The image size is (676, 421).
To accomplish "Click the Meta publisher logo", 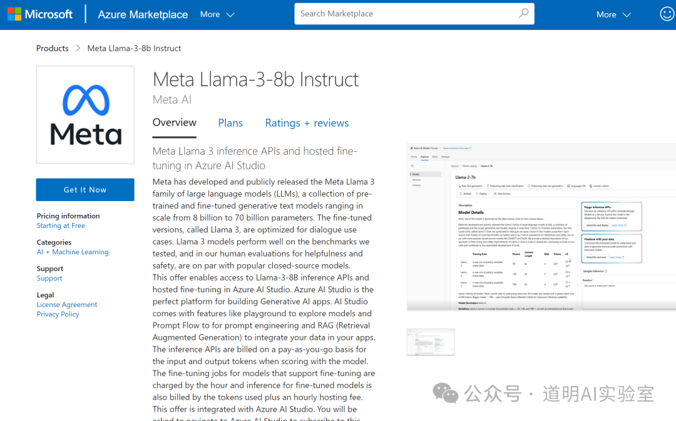I will pyautogui.click(x=85, y=114).
